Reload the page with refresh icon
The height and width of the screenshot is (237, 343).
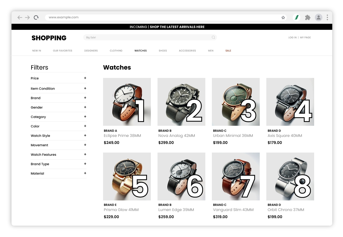pos(36,17)
